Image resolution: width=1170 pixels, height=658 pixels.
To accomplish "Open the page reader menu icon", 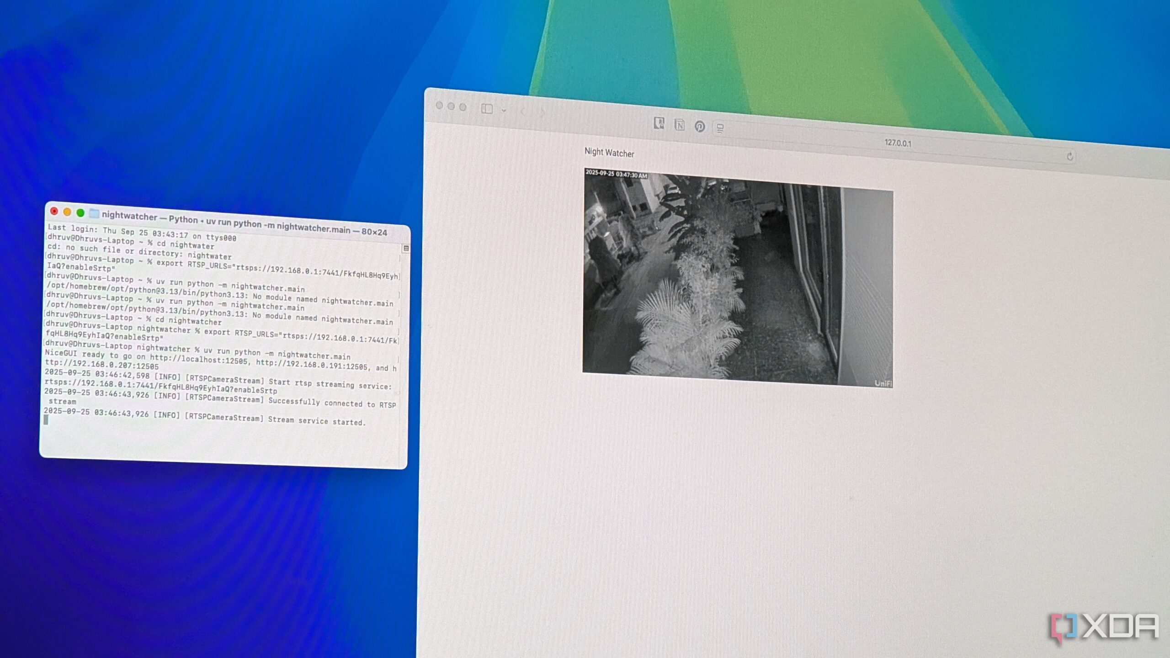I will 720,128.
